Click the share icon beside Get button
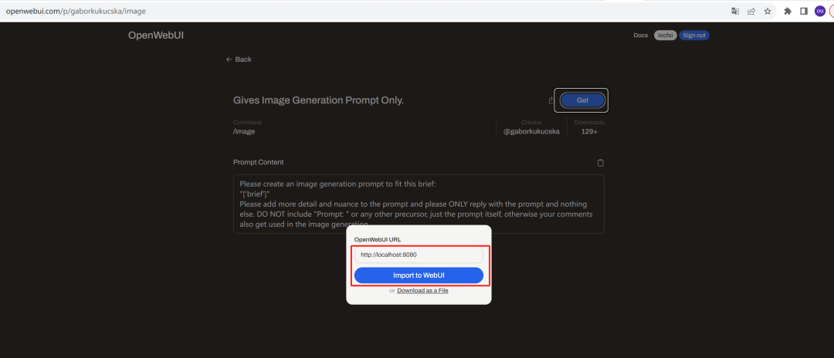 [x=551, y=100]
